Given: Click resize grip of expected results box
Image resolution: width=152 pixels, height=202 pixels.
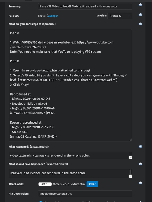Looking at the screenshot, I should click(x=130, y=176).
